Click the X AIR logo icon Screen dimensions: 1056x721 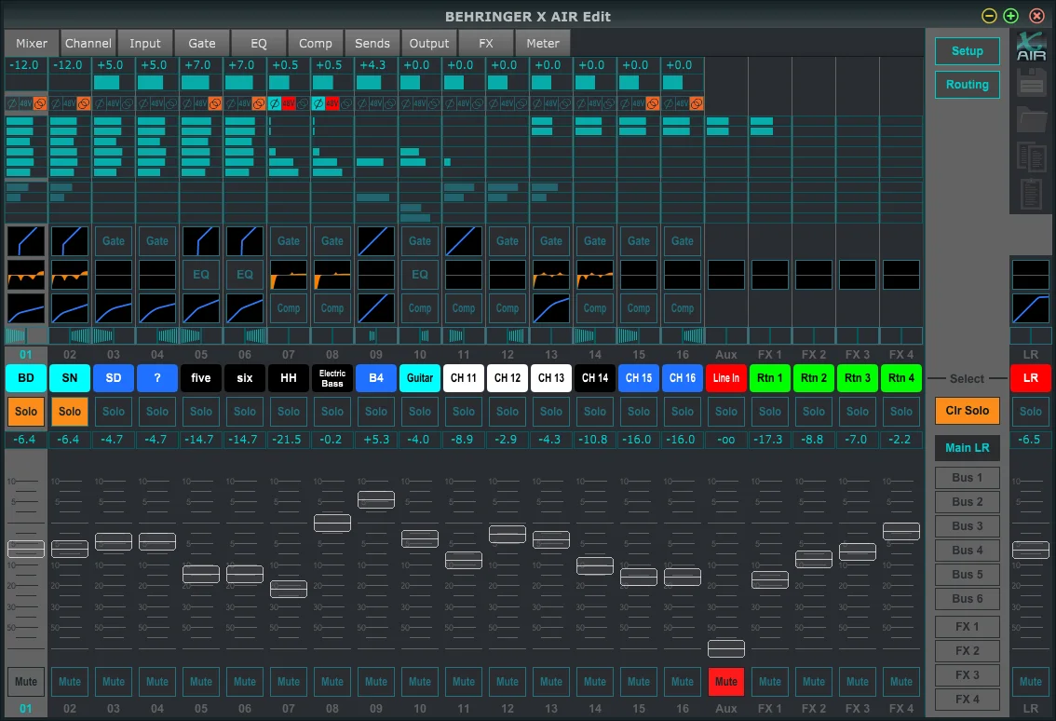tap(1031, 47)
